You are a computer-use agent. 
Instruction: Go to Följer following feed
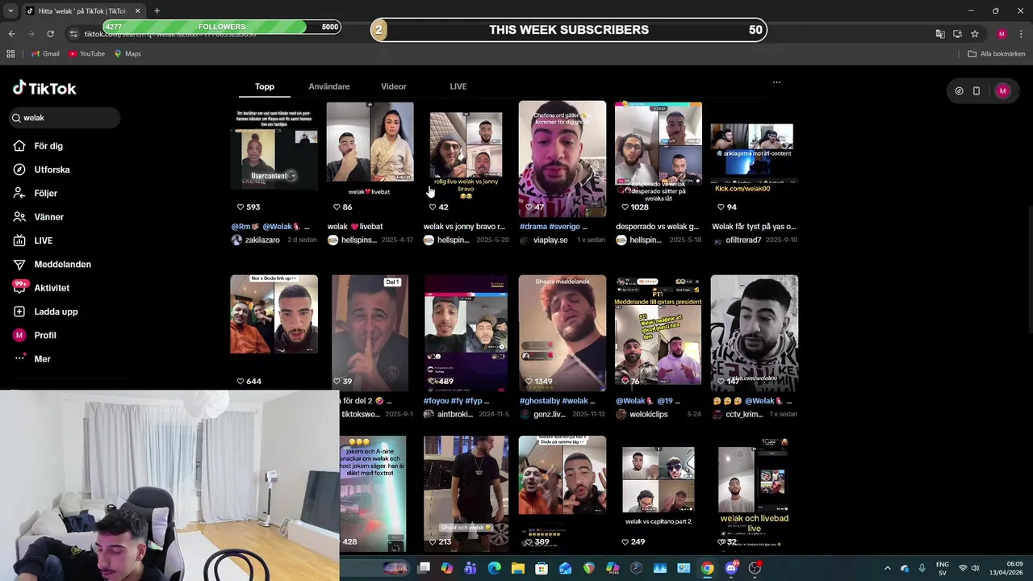[35, 194]
